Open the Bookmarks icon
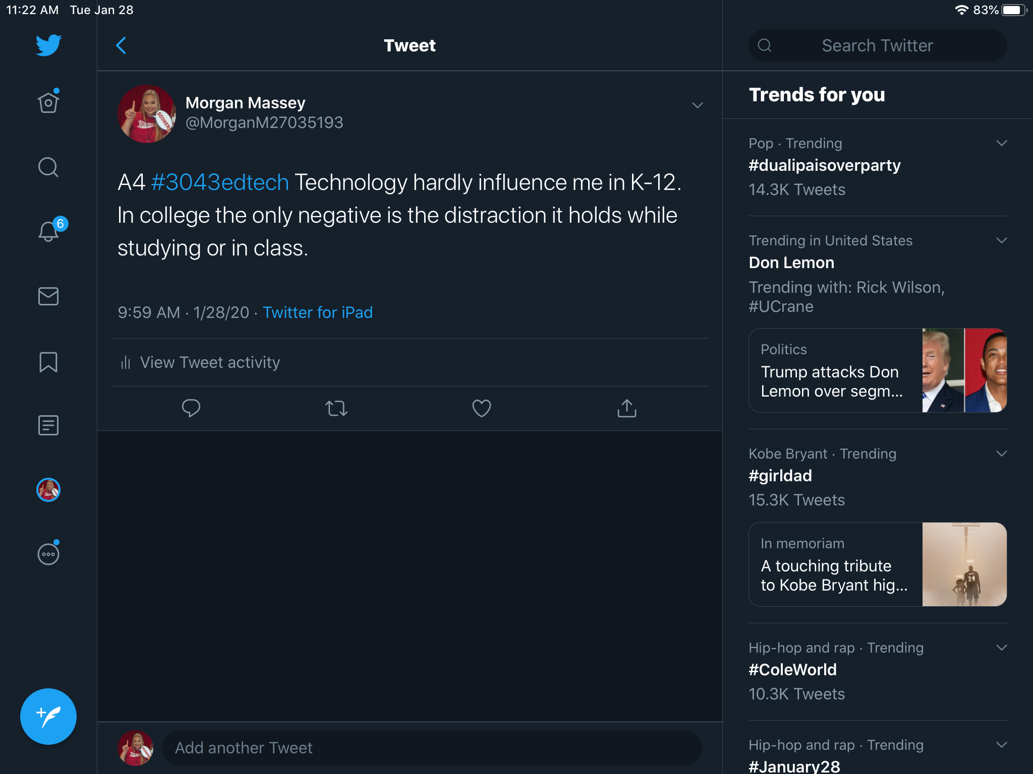Image resolution: width=1033 pixels, height=774 pixels. pyautogui.click(x=48, y=362)
